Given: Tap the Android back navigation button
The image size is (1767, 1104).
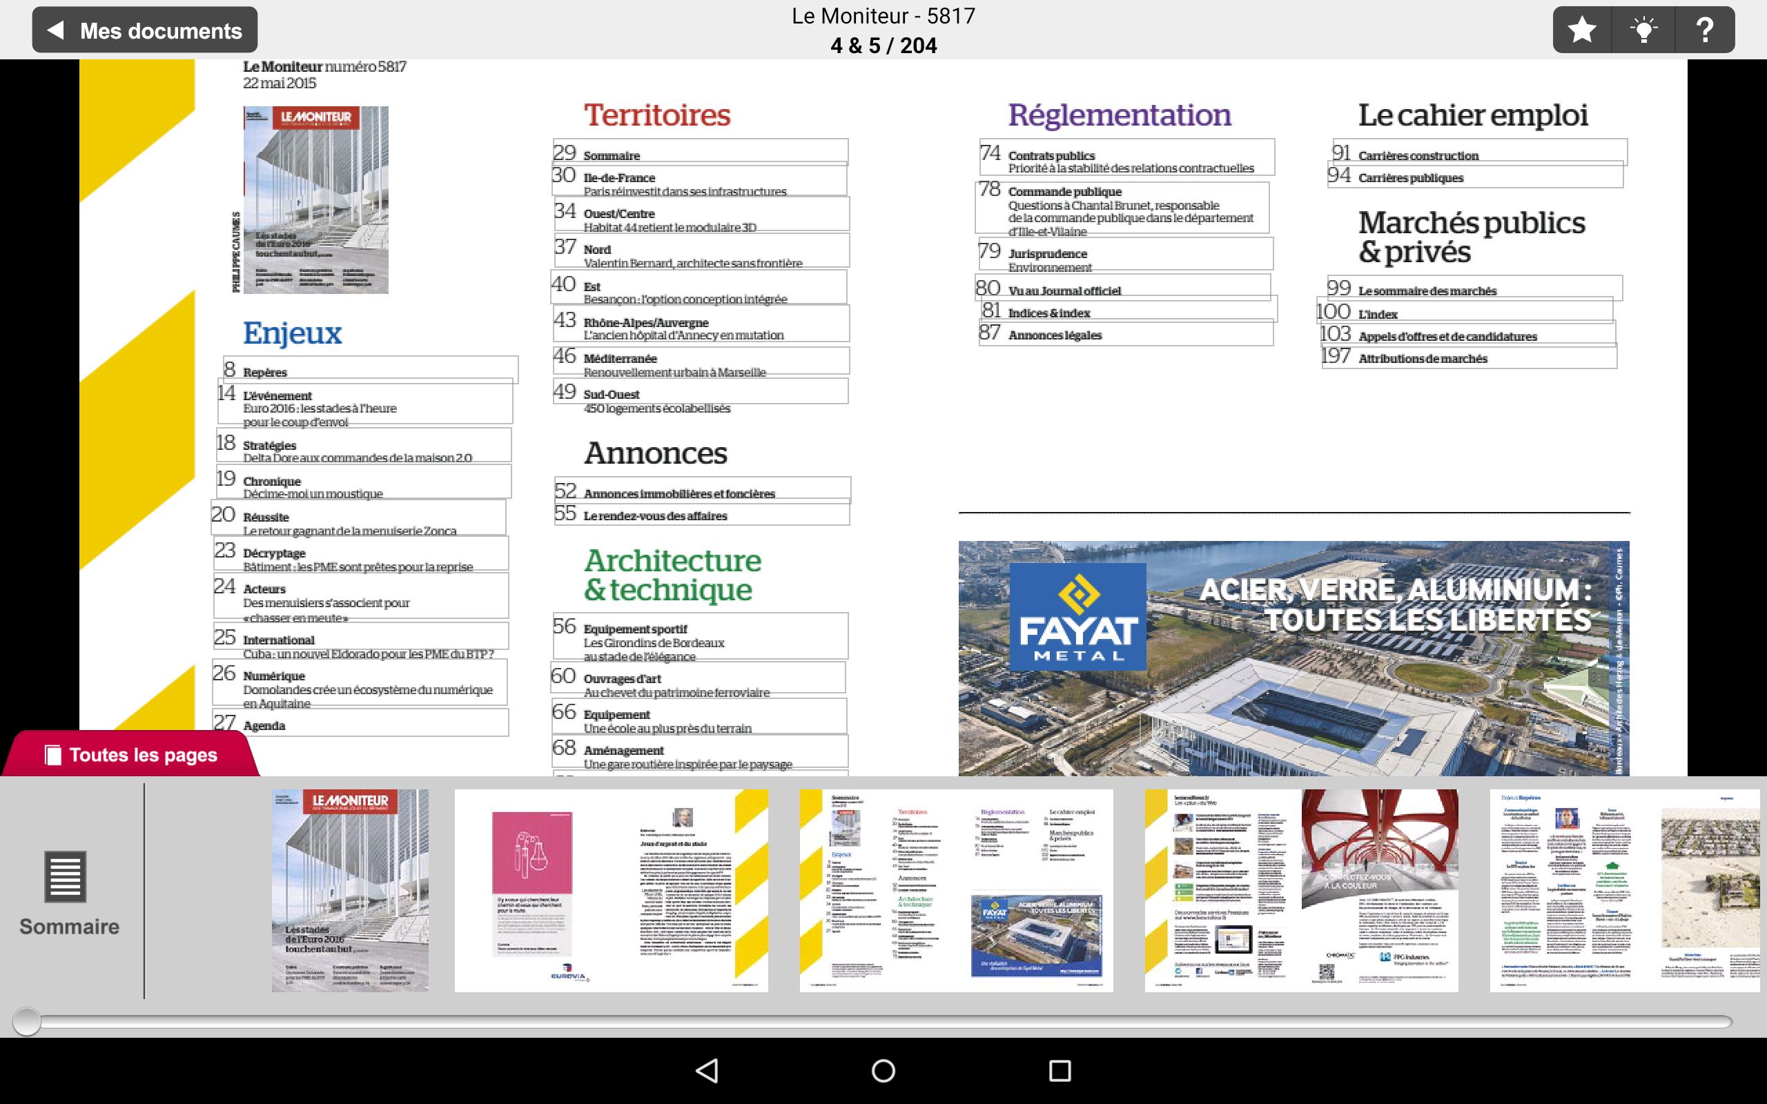Looking at the screenshot, I should coord(707,1070).
